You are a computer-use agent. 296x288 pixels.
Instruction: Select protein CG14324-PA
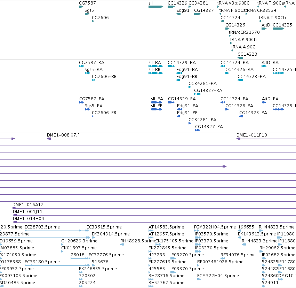tap(234, 99)
